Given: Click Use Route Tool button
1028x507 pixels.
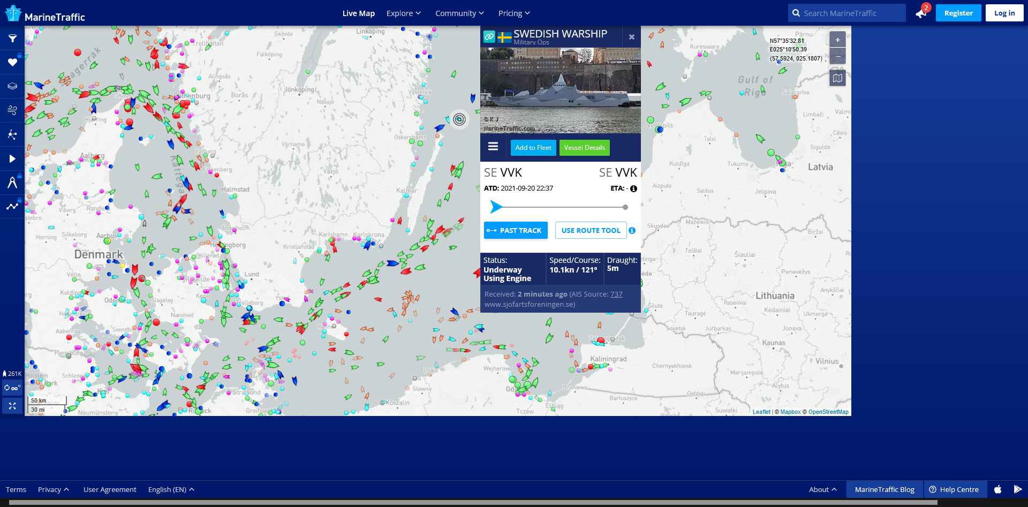Looking at the screenshot, I should pyautogui.click(x=591, y=230).
